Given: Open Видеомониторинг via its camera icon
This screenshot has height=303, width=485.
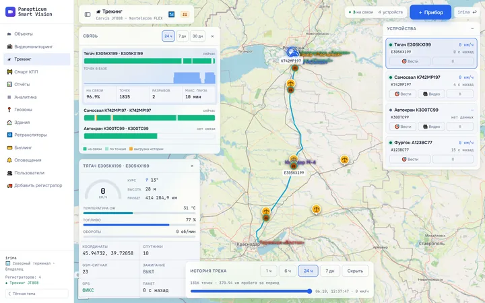Looking at the screenshot, I should coord(9,46).
